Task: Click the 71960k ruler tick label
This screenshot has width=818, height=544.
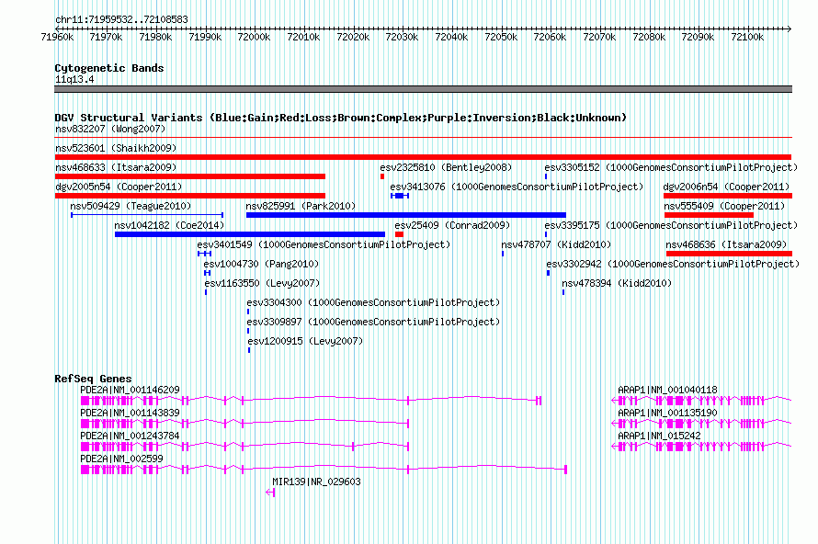Action: coord(57,37)
